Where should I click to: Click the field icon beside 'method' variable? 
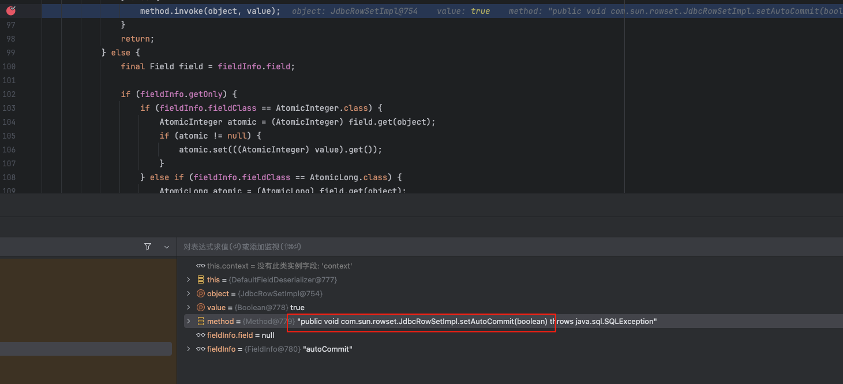point(201,321)
